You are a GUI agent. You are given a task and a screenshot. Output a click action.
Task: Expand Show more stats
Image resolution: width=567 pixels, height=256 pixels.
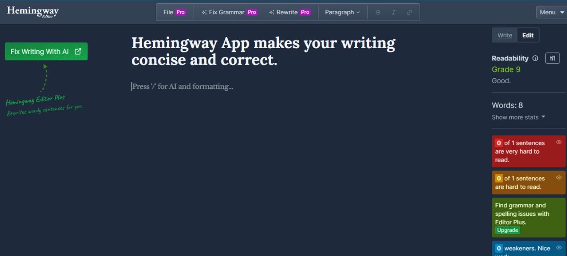click(x=518, y=117)
